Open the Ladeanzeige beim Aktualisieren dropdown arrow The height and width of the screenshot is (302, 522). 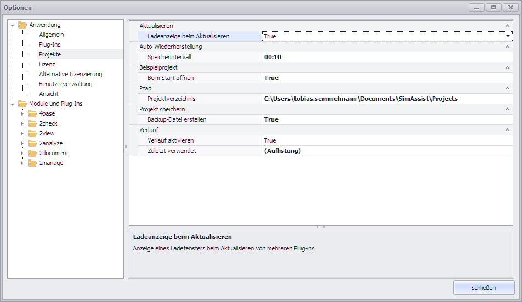pyautogui.click(x=508, y=36)
